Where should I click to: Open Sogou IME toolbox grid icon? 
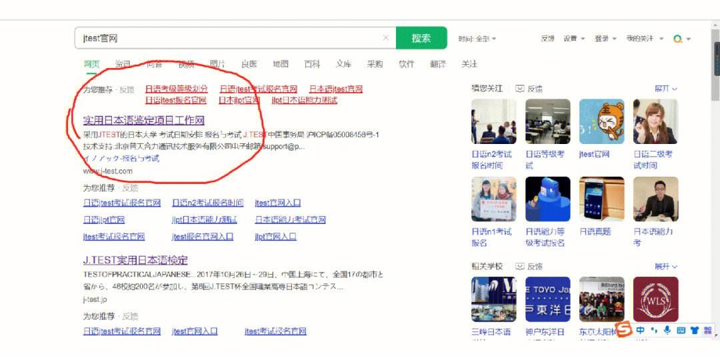(707, 330)
